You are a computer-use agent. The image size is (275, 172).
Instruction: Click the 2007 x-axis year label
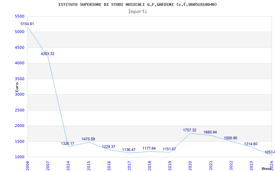(48, 165)
